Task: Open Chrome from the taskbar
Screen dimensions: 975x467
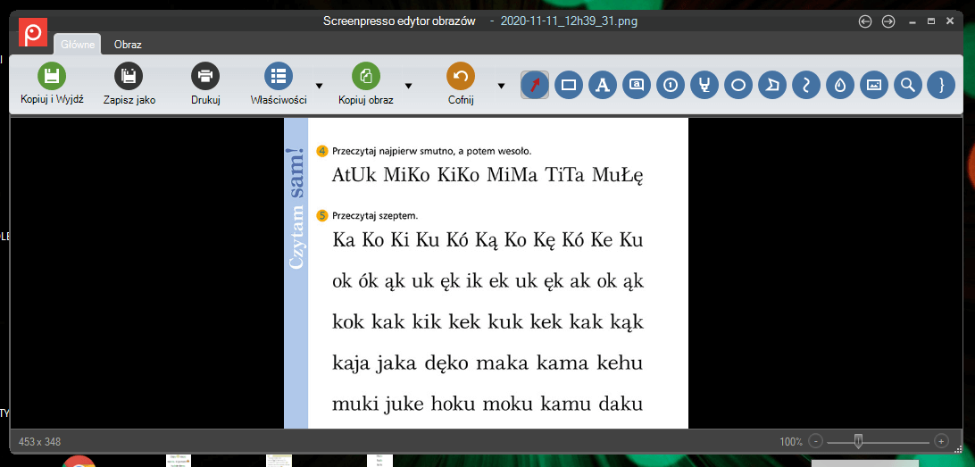Action: click(79, 462)
